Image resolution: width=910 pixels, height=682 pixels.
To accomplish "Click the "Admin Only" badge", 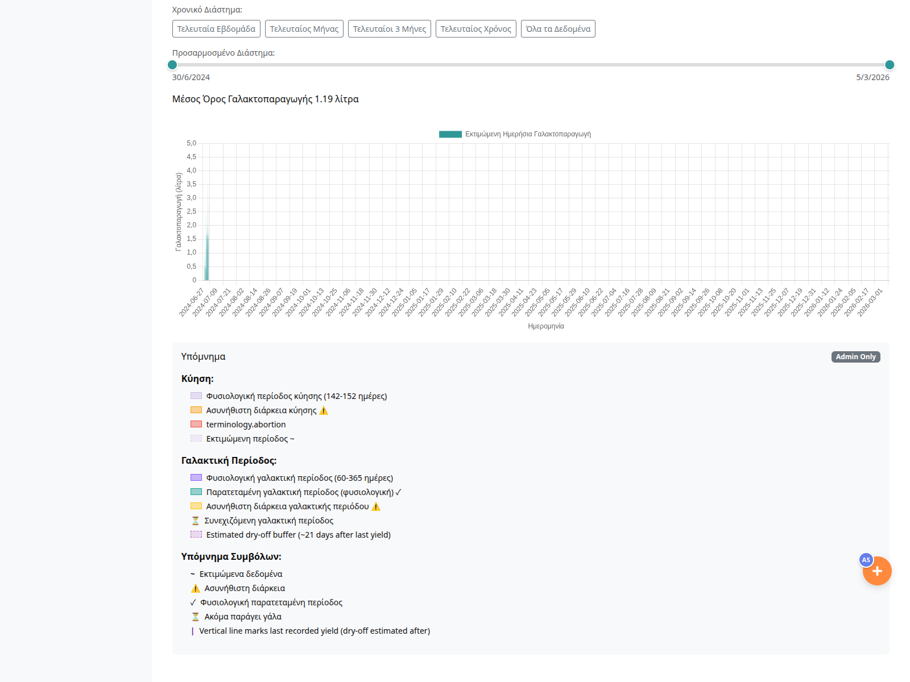I will pos(855,357).
